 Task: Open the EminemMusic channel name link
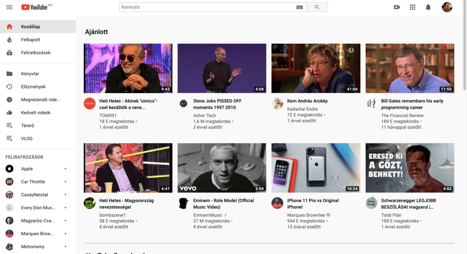[208, 215]
